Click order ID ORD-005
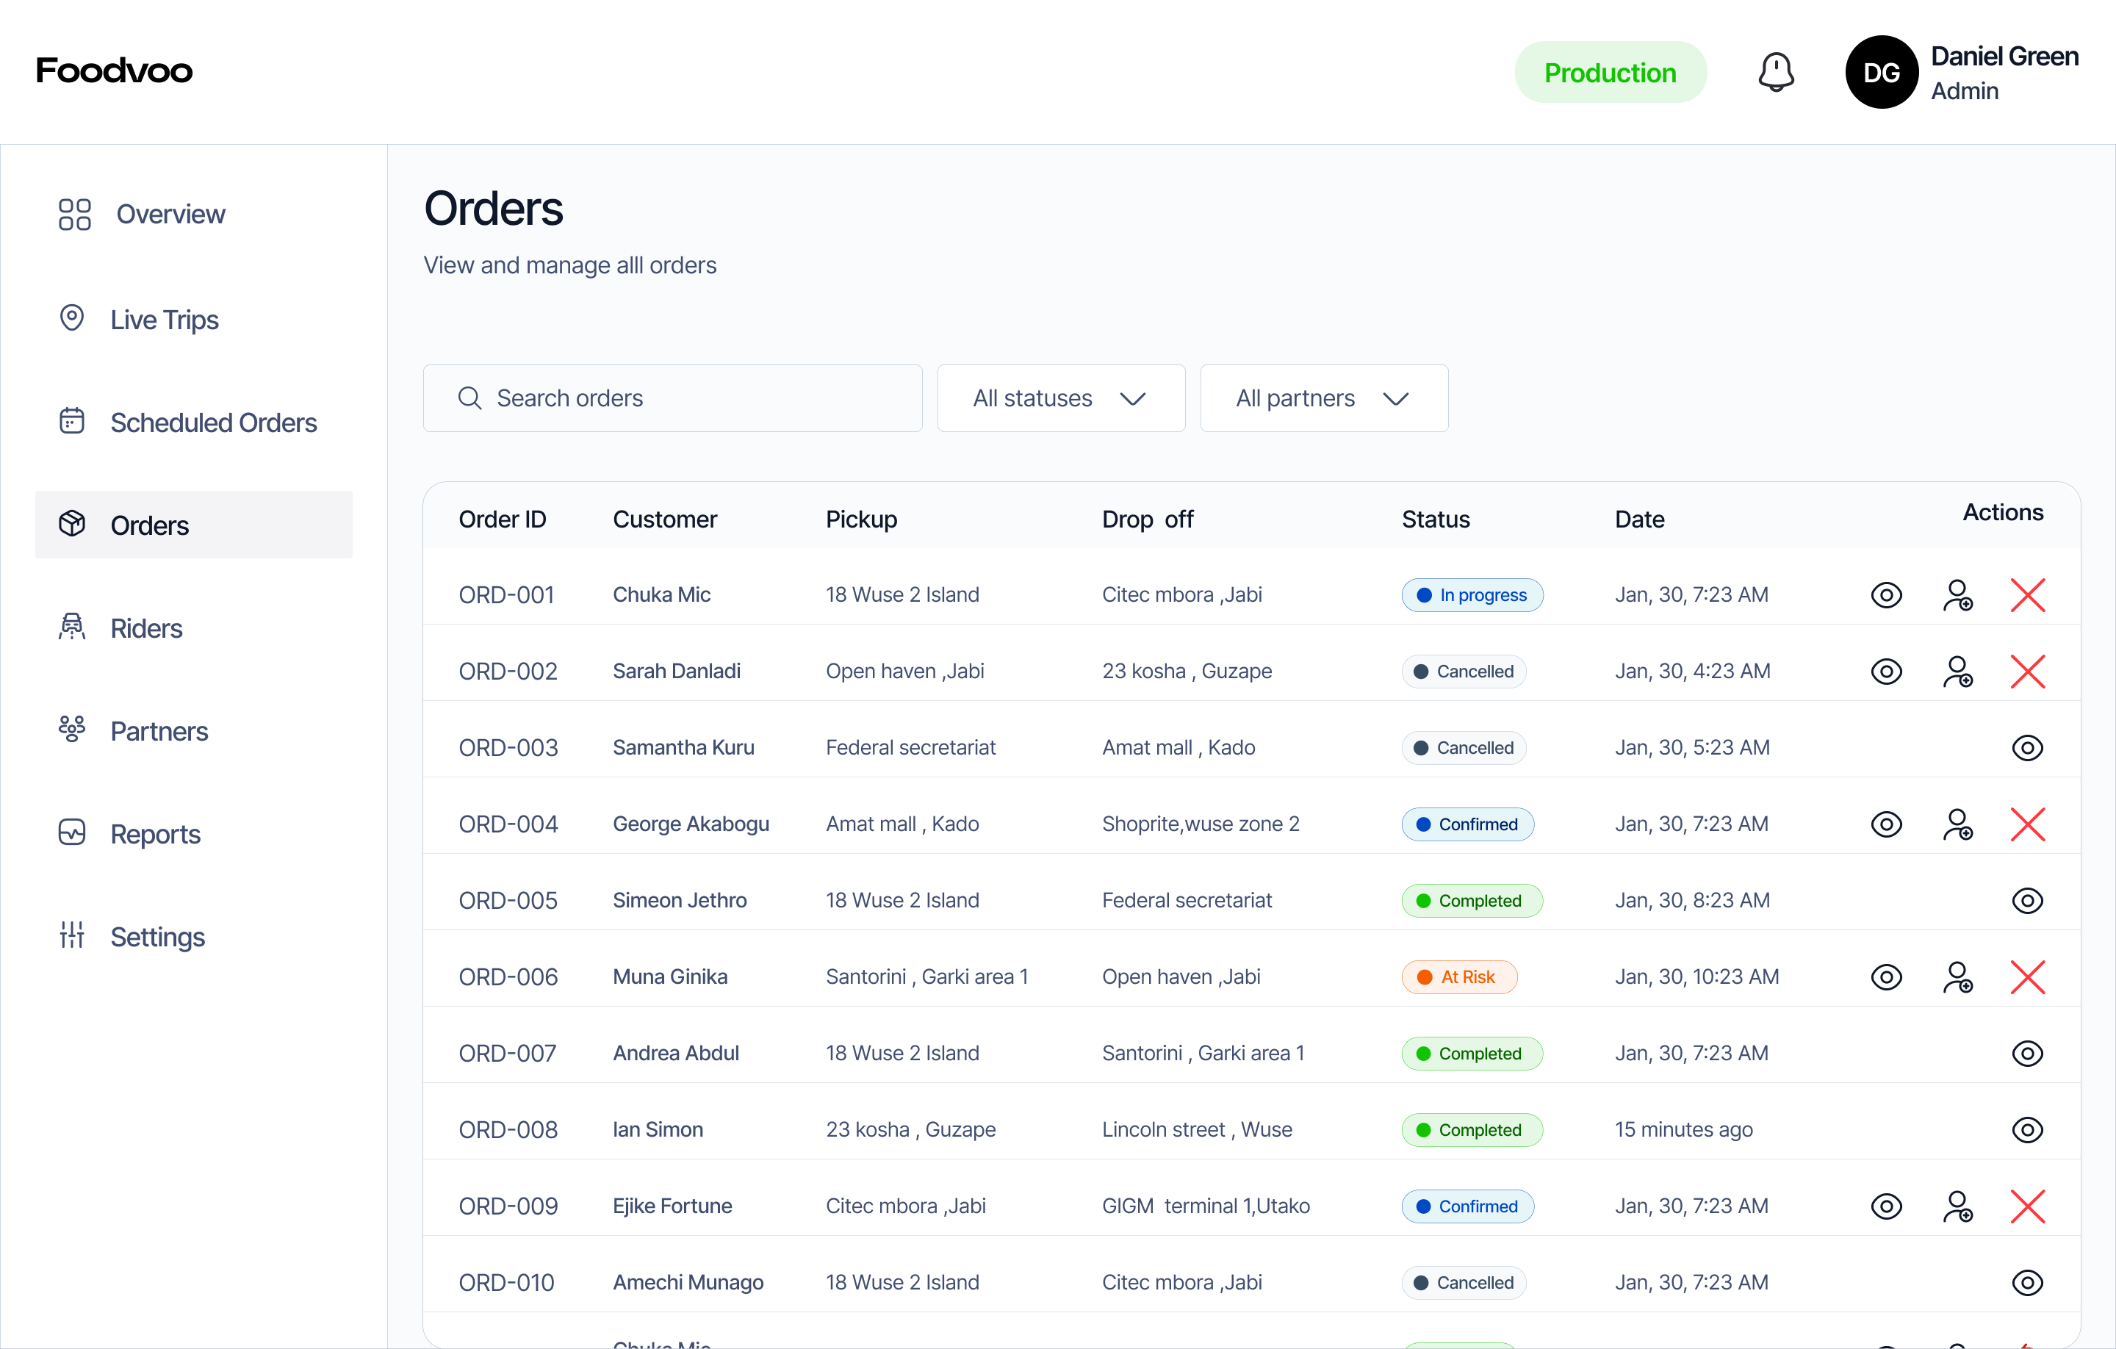This screenshot has width=2116, height=1349. coord(508,901)
